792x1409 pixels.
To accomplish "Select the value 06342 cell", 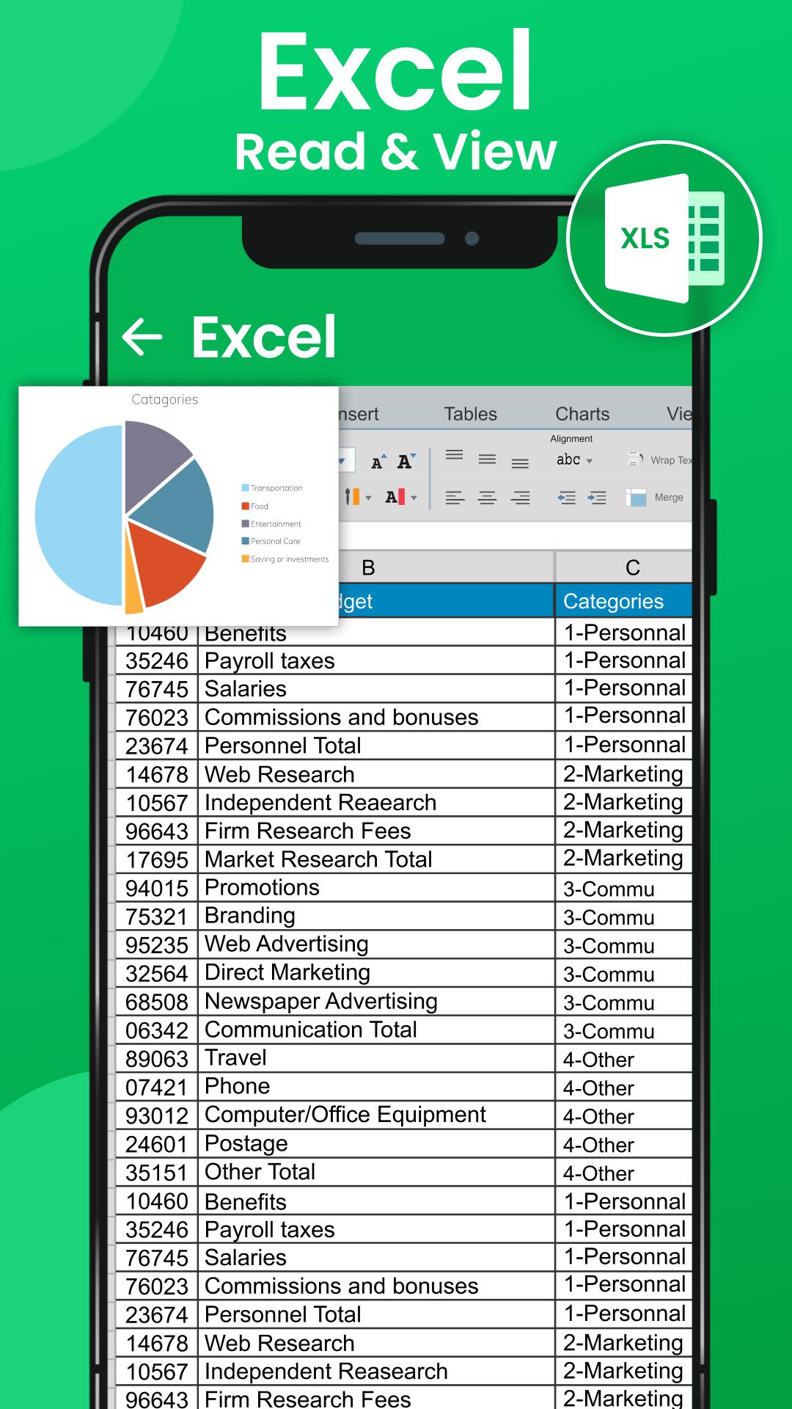I will pyautogui.click(x=157, y=1030).
